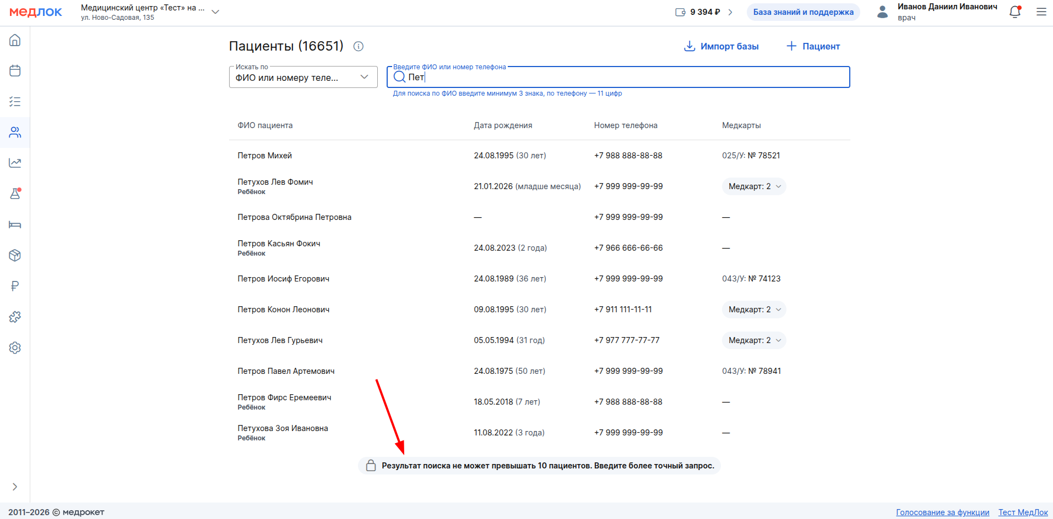The width and height of the screenshot is (1053, 519).
Task: Expand the collapsed left sidebar
Action: (15, 487)
